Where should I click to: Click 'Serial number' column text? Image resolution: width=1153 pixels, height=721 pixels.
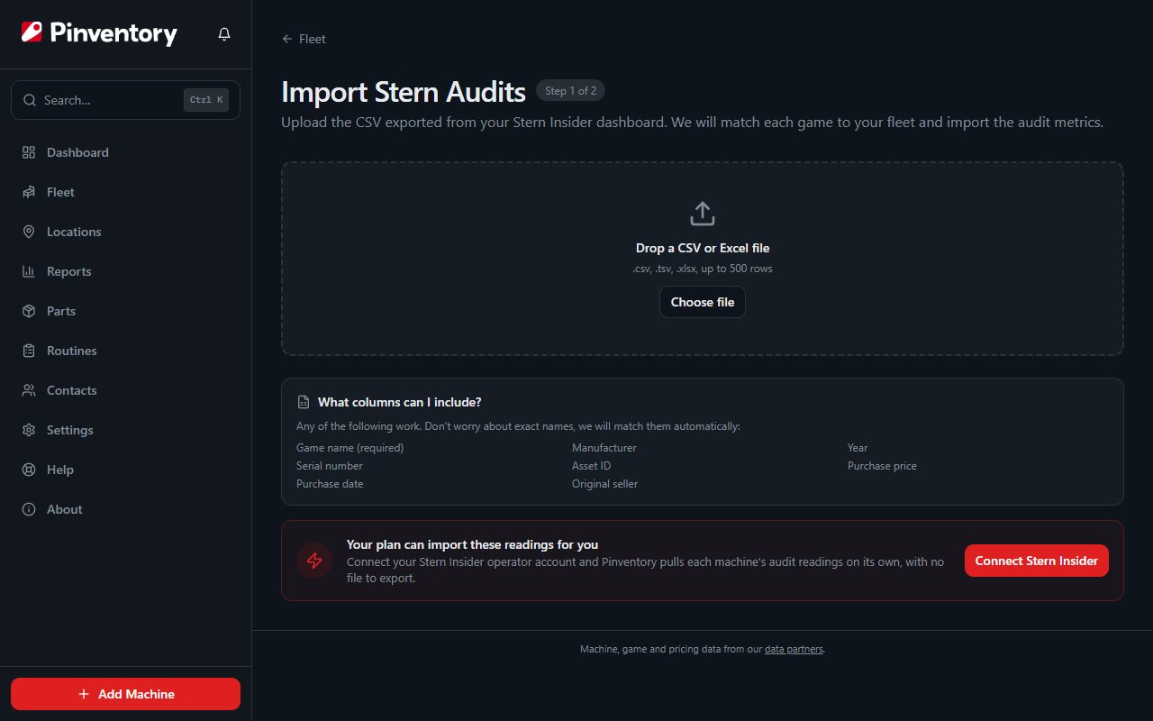click(330, 466)
